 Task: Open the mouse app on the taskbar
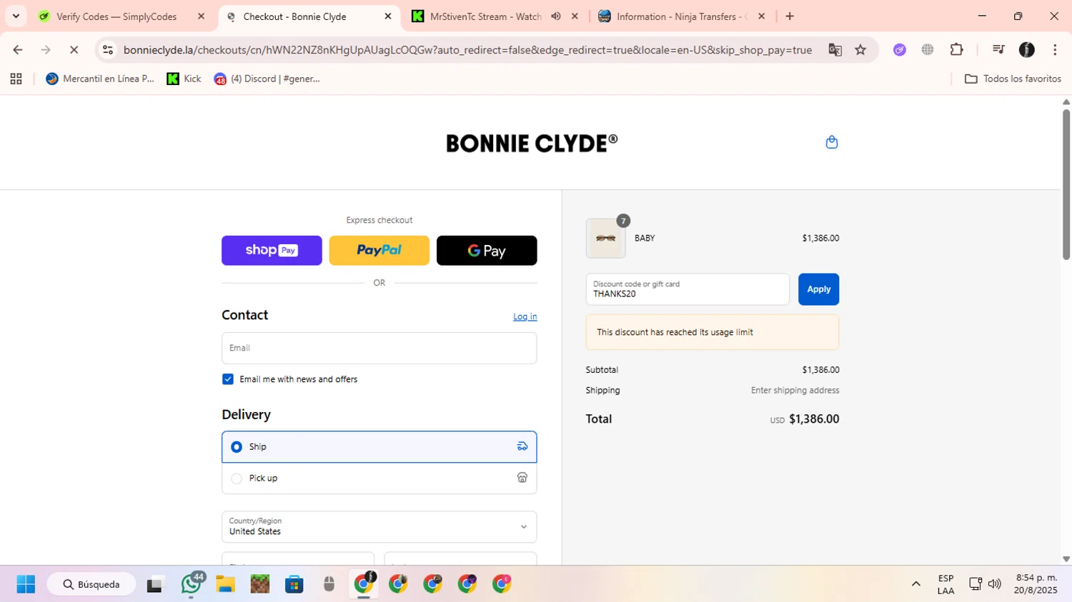(329, 585)
